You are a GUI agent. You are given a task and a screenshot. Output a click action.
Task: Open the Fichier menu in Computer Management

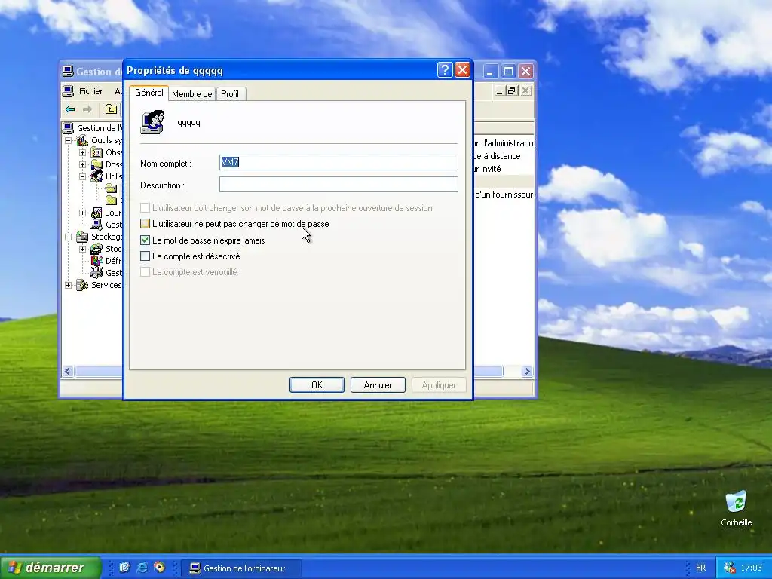click(91, 91)
